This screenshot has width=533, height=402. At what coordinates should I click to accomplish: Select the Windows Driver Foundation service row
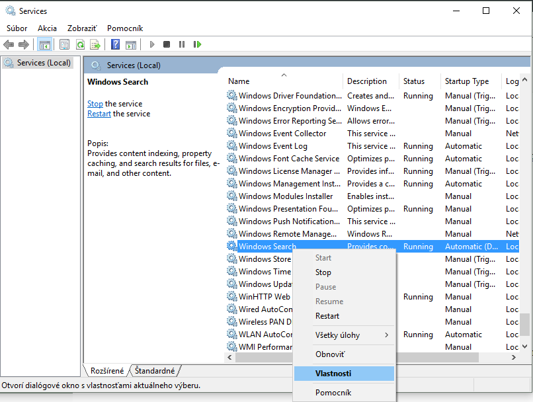372,96
